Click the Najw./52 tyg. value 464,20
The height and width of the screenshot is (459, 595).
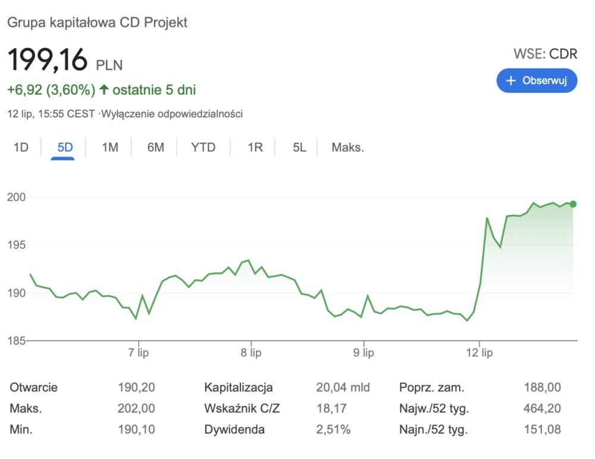[x=542, y=408]
